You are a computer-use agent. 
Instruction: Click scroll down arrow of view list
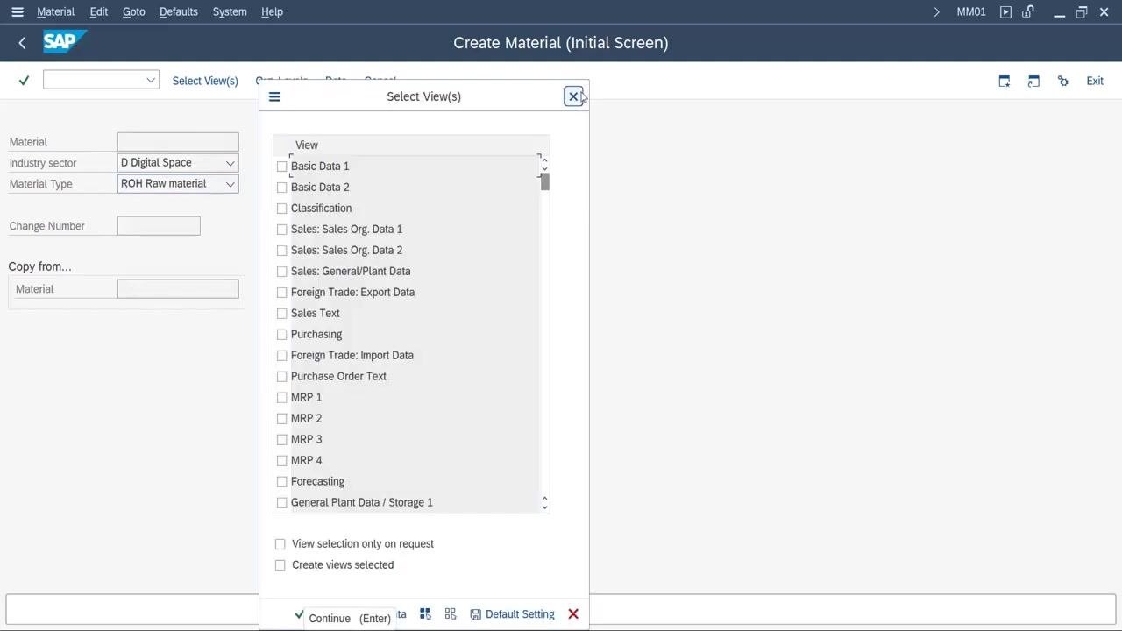[x=544, y=507]
